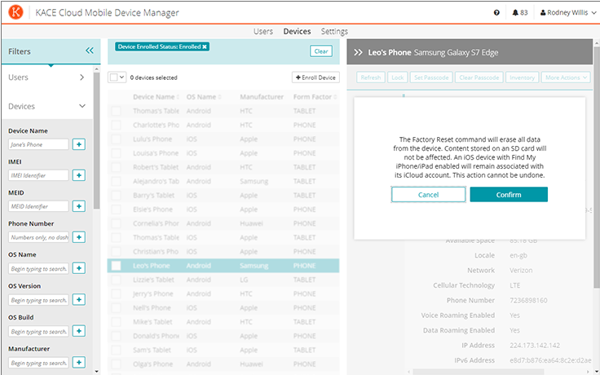Viewport: 600px width, 375px height.
Task: Add OS Version filter with plus button
Action: [79, 300]
